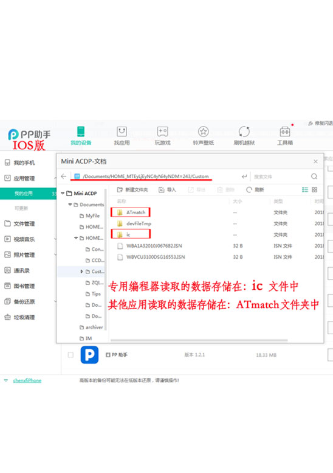Click the 导入 import button
The image size is (333, 473).
click(x=167, y=190)
